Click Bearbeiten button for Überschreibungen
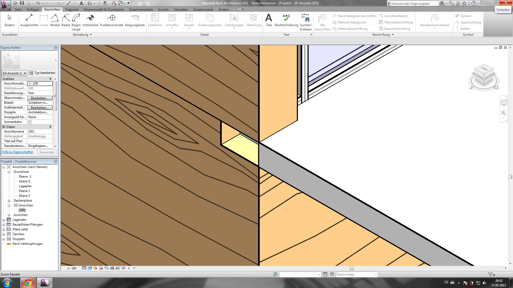513x288 pixels. click(40, 98)
